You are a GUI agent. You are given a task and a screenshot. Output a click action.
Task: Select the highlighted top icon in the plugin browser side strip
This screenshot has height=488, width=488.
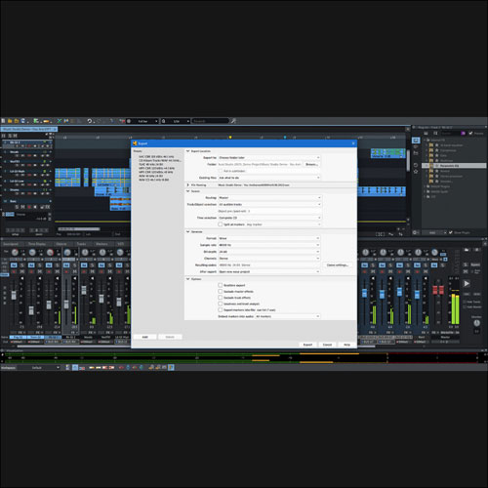[416, 141]
